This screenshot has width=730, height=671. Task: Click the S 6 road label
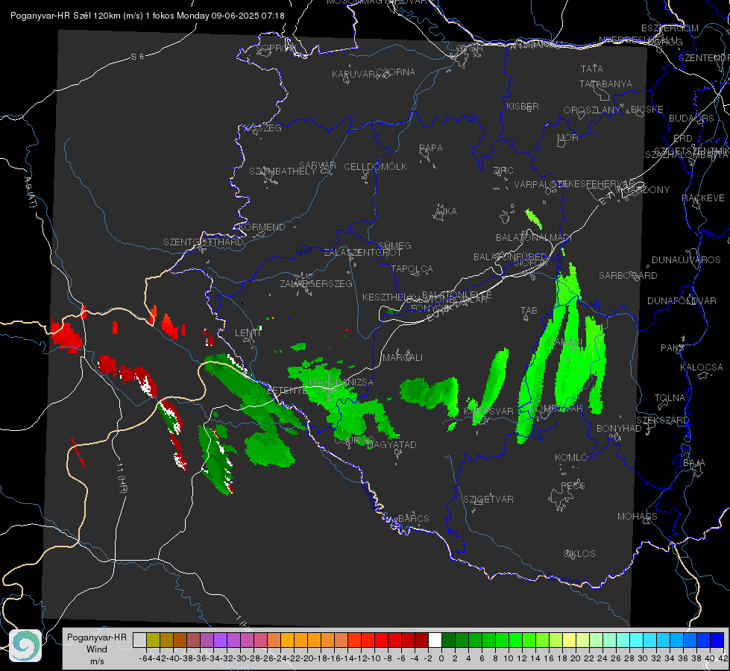tap(137, 57)
